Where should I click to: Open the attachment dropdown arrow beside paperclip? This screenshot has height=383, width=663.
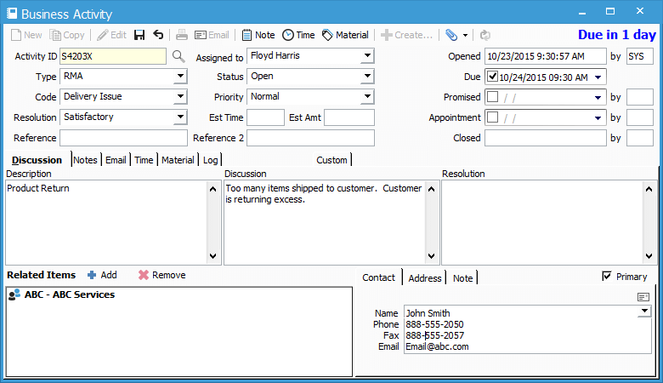(x=465, y=36)
